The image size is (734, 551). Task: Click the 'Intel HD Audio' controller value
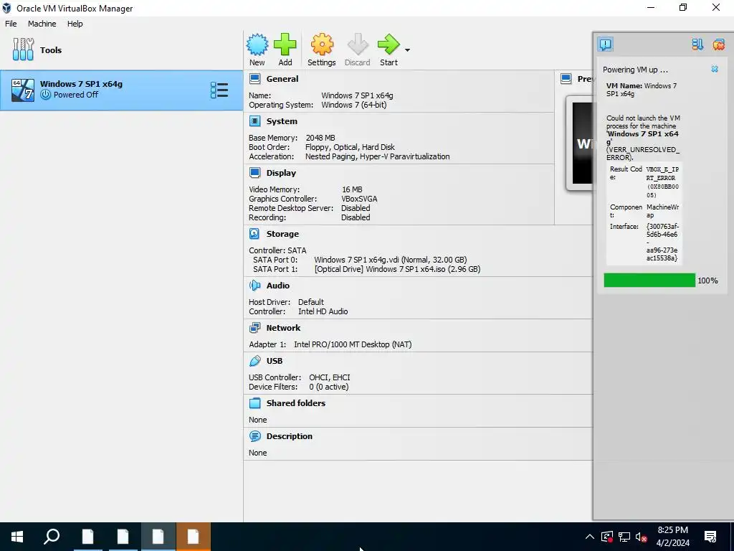[323, 311]
